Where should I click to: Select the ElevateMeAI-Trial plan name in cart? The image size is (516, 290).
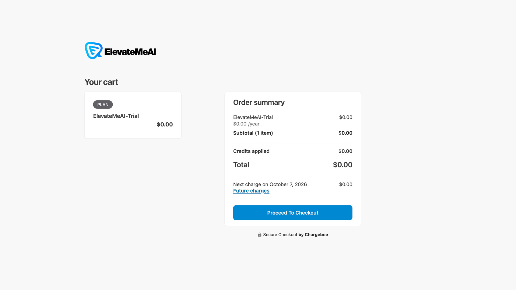[x=116, y=116]
